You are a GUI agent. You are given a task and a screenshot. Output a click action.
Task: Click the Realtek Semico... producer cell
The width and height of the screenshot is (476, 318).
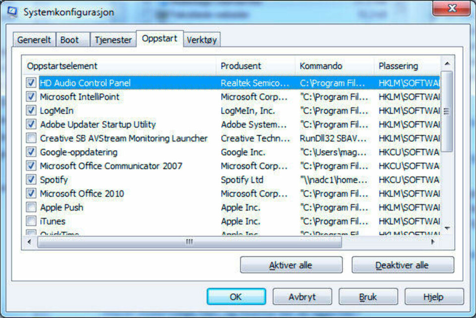tap(255, 83)
